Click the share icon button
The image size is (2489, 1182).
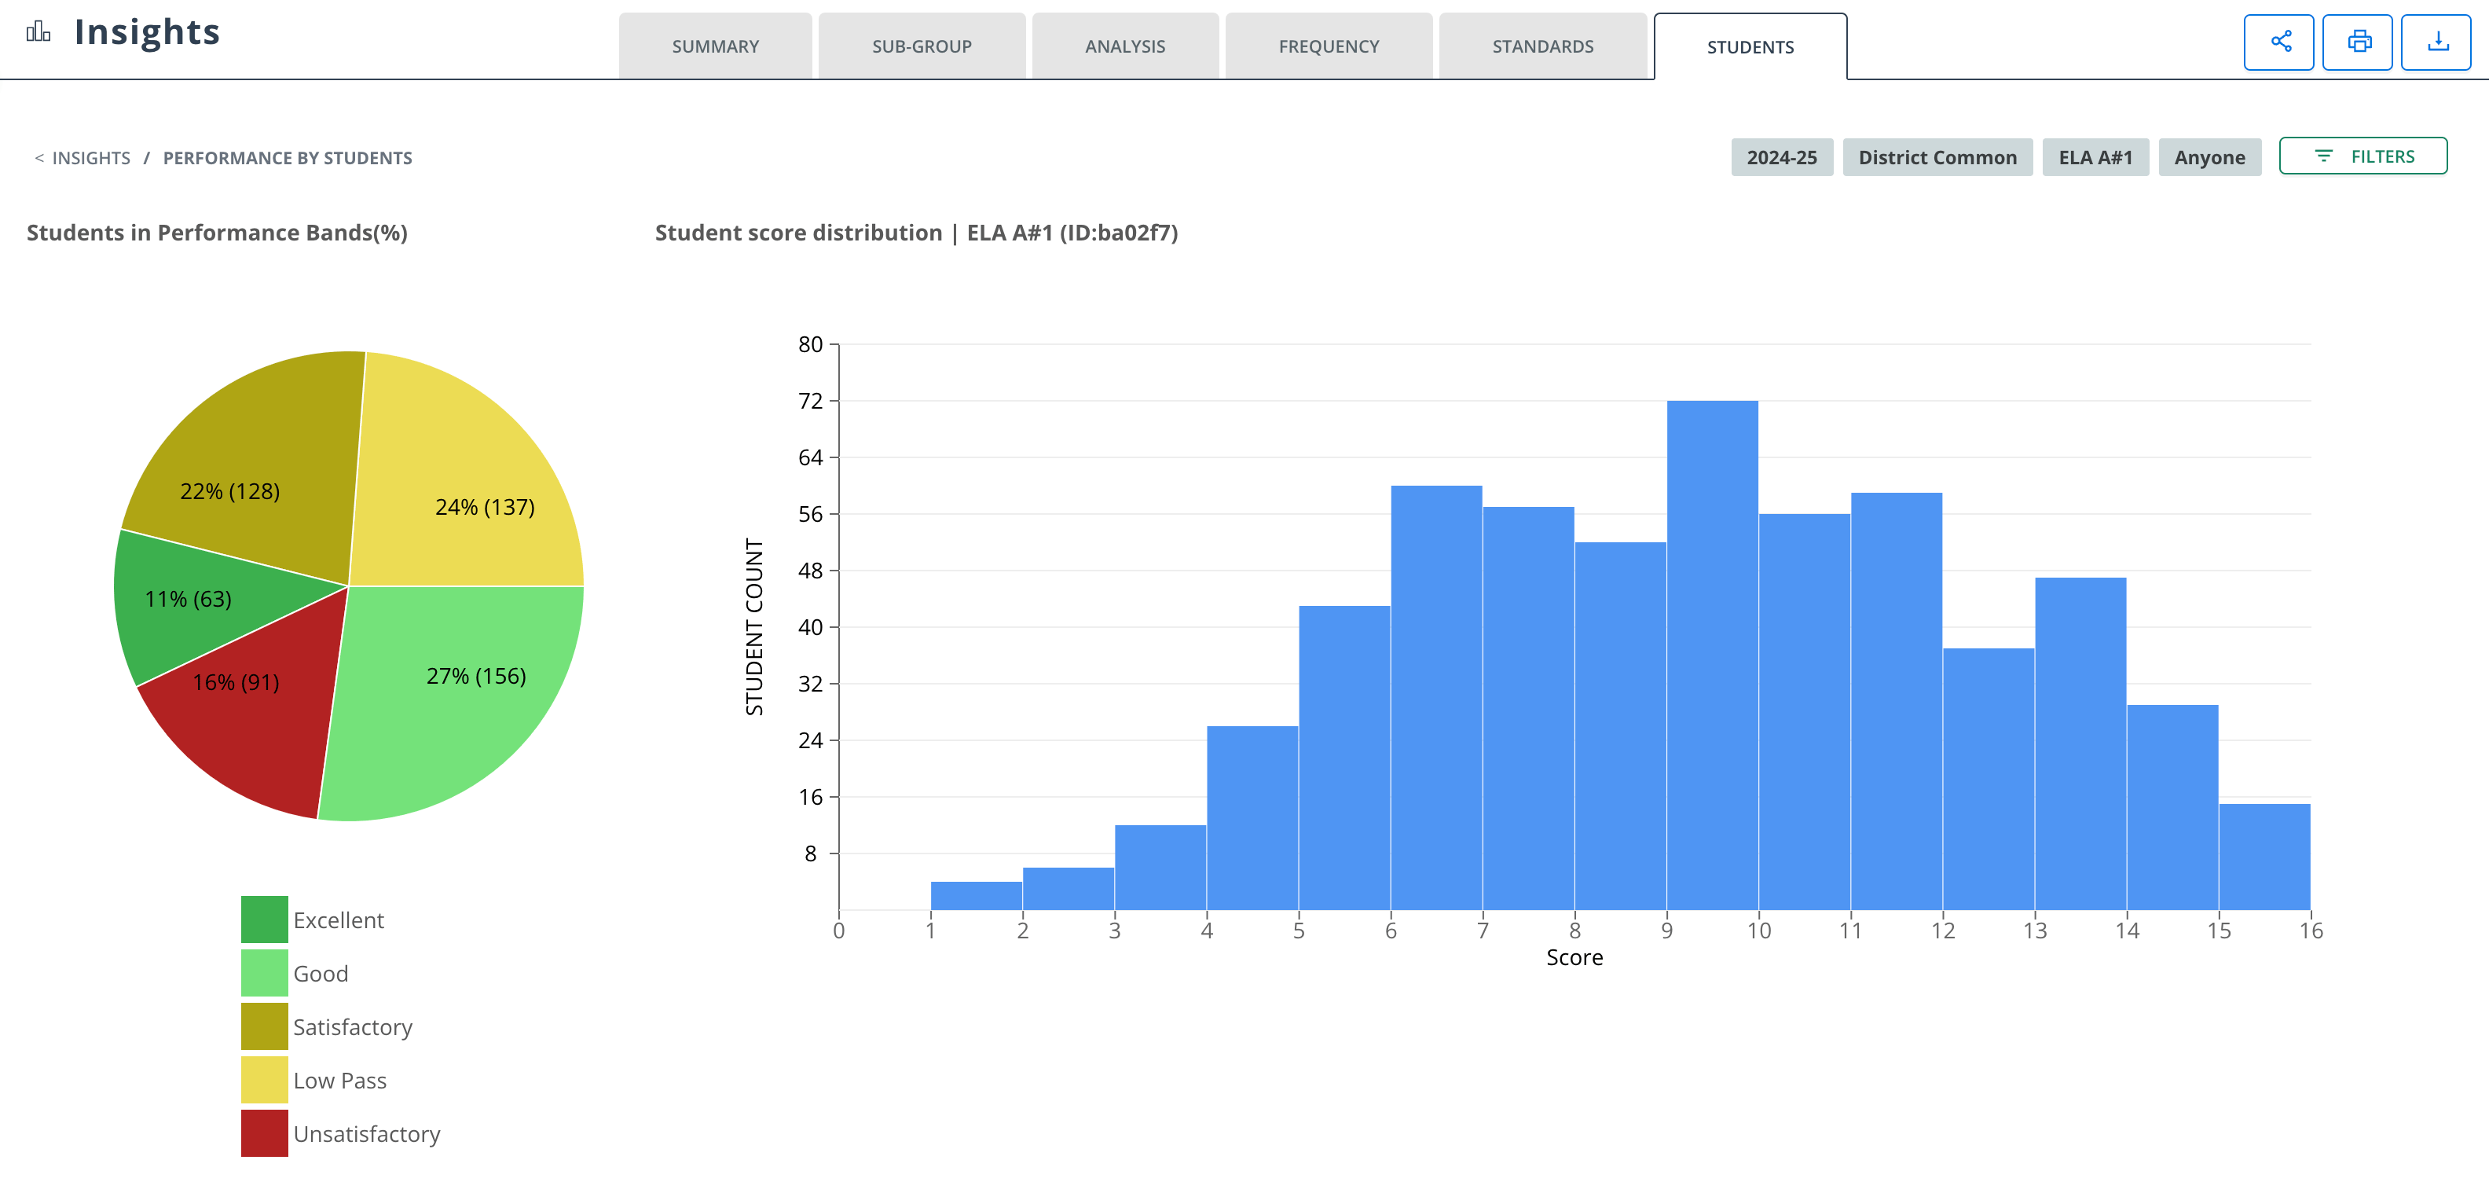[x=2278, y=42]
